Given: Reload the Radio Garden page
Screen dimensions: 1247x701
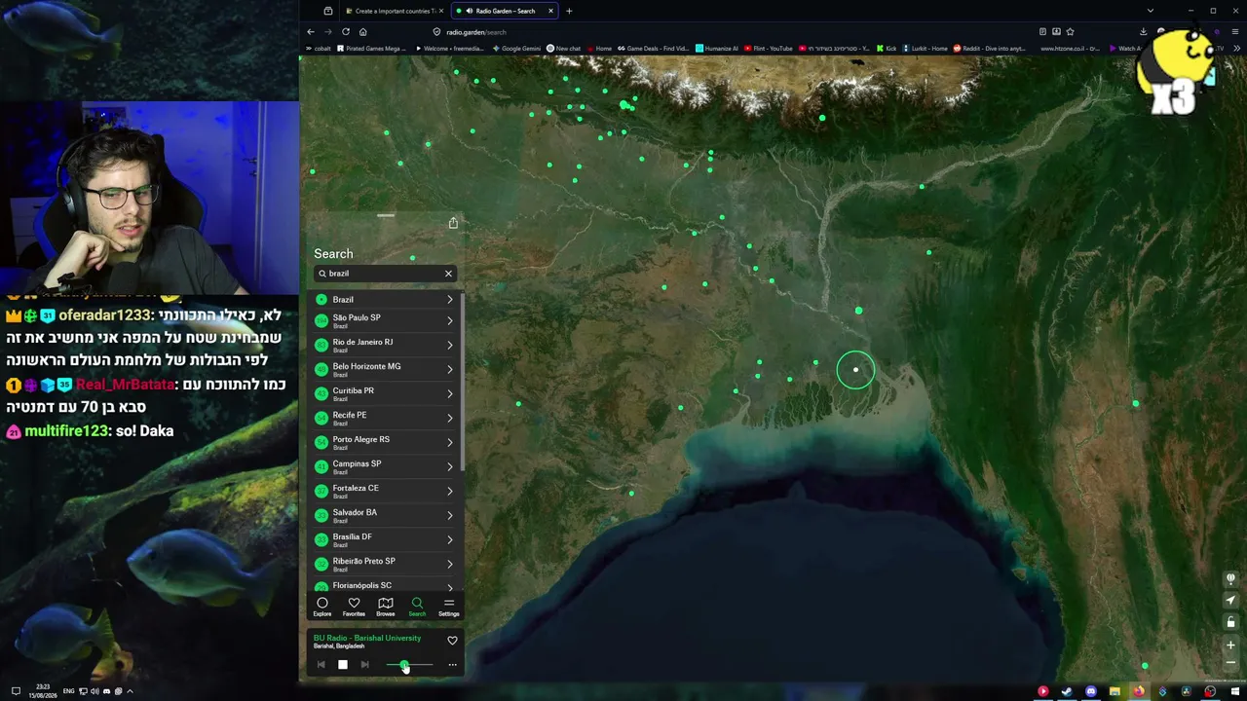Looking at the screenshot, I should pyautogui.click(x=345, y=32).
